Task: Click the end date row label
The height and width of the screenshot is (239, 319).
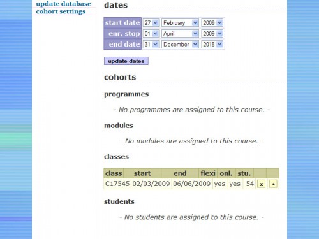Action: pyautogui.click(x=122, y=45)
